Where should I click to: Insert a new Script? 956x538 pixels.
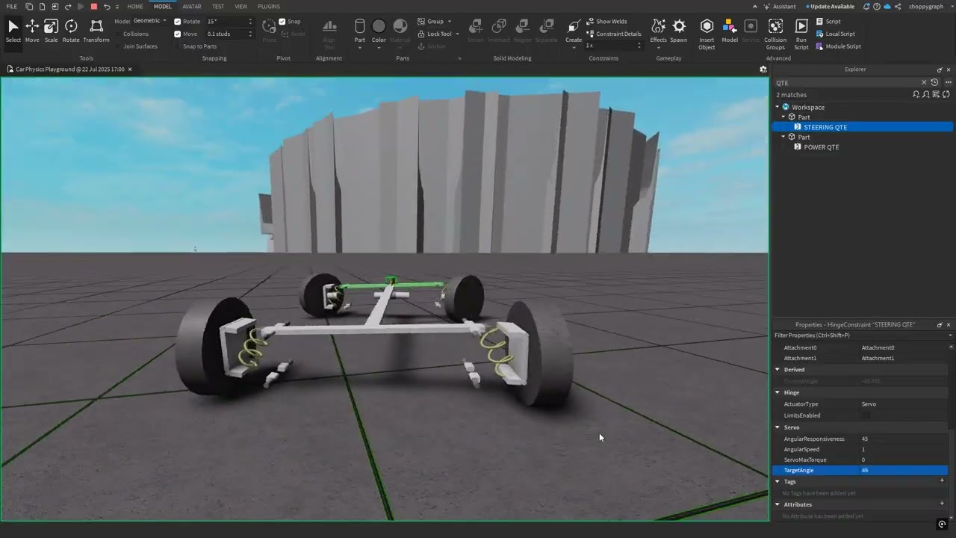tap(828, 22)
